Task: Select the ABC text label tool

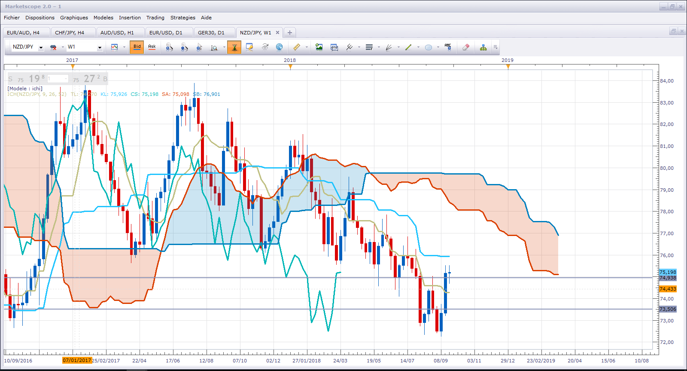Action: [x=448, y=47]
